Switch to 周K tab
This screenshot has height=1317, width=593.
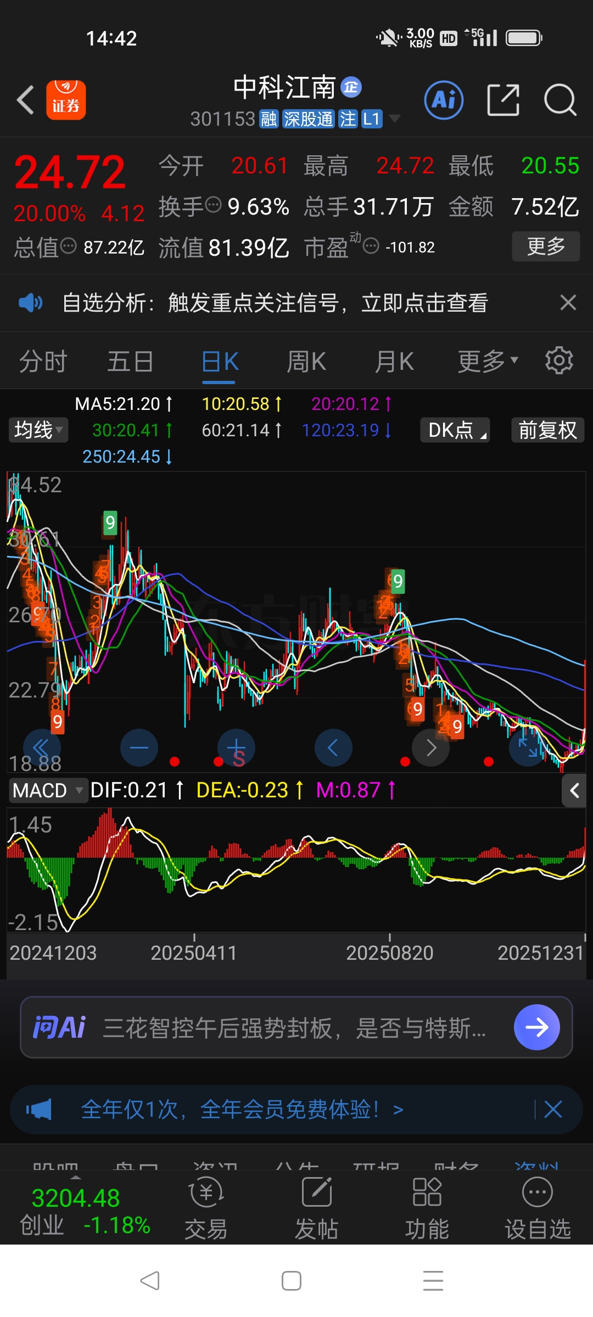(x=306, y=361)
